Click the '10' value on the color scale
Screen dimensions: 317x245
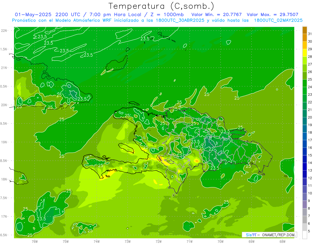tap(310, 193)
